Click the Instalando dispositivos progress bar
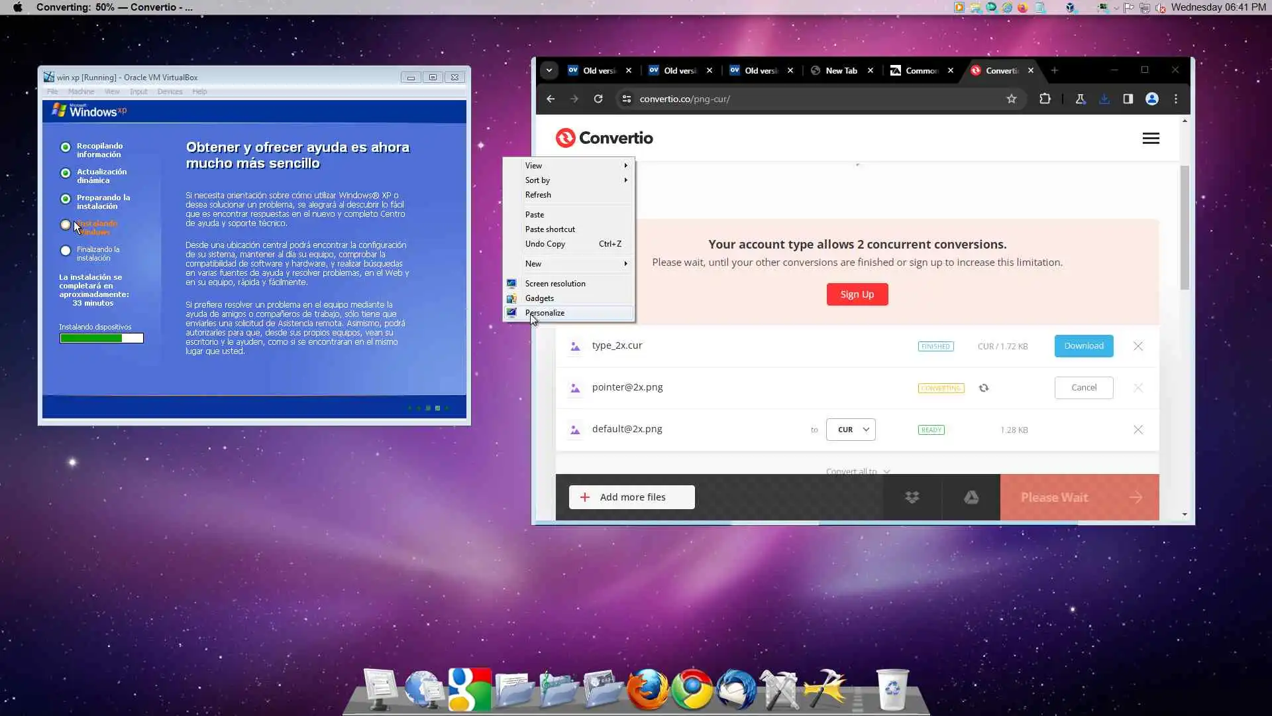Image resolution: width=1272 pixels, height=716 pixels. tap(101, 338)
